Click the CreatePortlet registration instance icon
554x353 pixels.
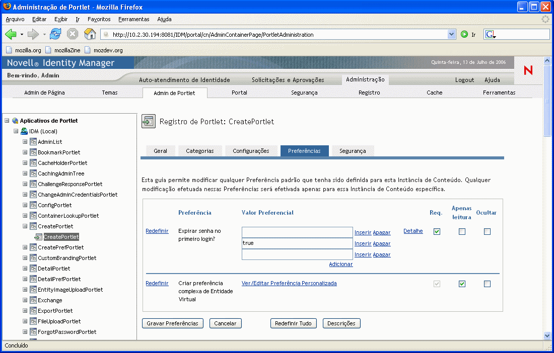click(38, 237)
